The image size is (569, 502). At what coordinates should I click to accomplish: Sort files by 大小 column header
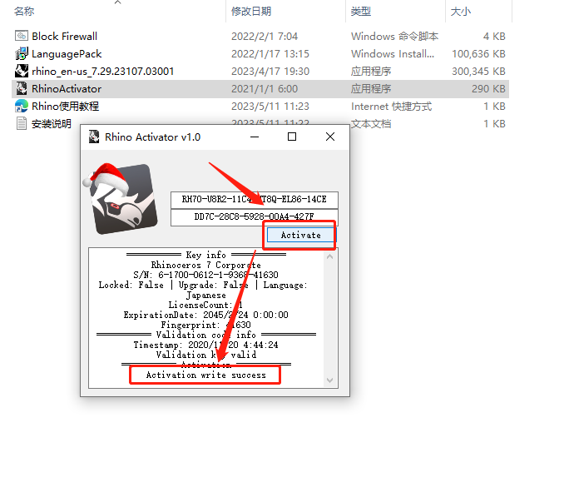(461, 12)
